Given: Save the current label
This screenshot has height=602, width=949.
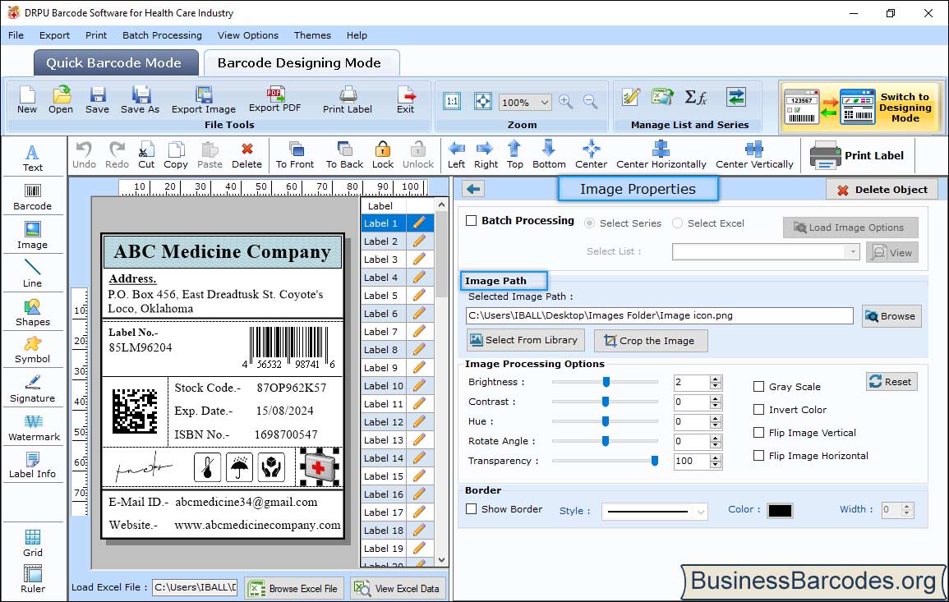Looking at the screenshot, I should pos(98,100).
